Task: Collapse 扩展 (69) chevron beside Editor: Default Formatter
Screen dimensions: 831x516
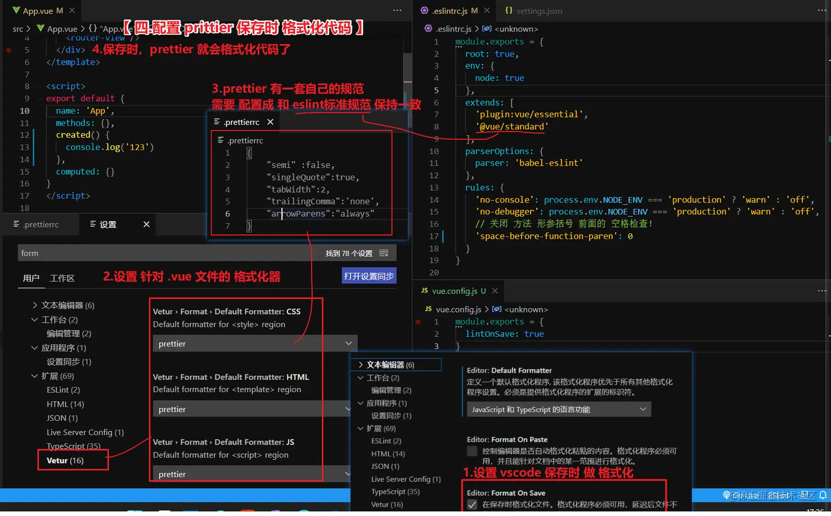Action: point(361,429)
